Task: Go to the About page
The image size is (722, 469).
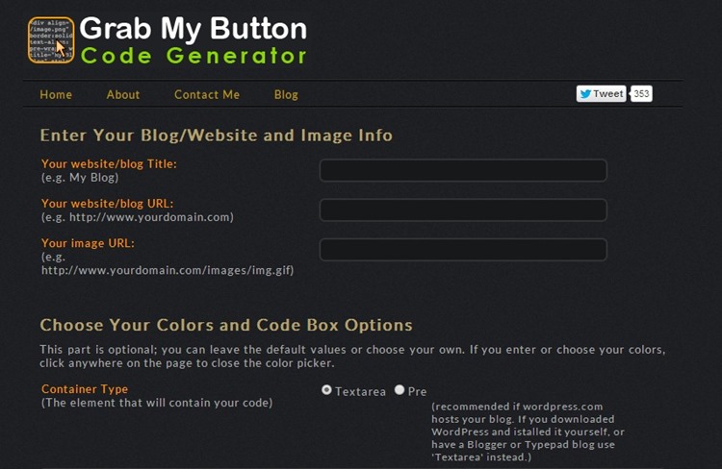Action: (123, 95)
